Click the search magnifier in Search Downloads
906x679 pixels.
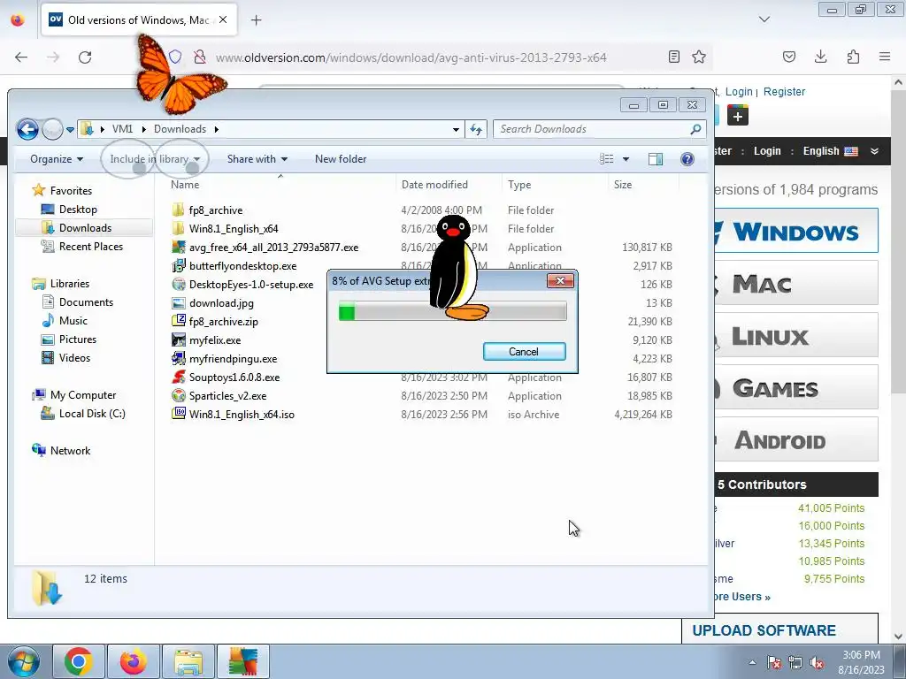point(695,129)
